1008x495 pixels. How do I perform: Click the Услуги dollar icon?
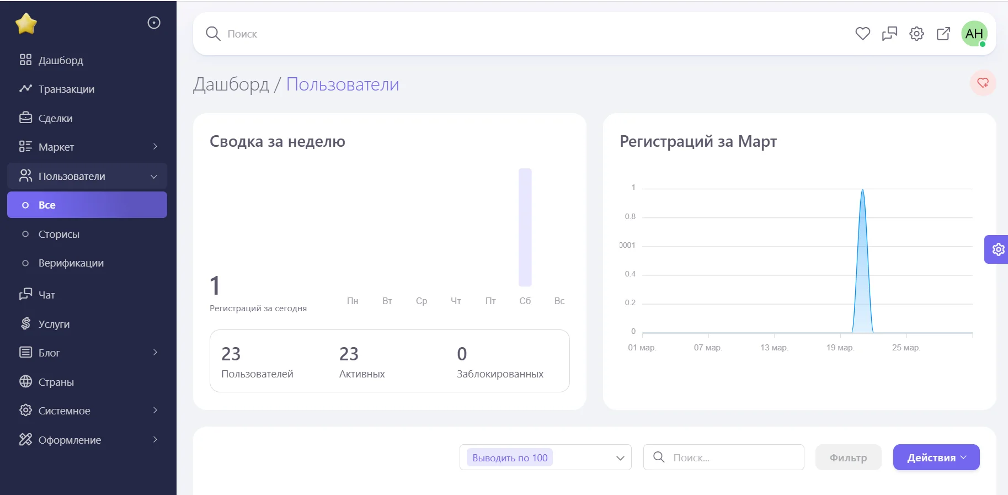pyautogui.click(x=25, y=323)
